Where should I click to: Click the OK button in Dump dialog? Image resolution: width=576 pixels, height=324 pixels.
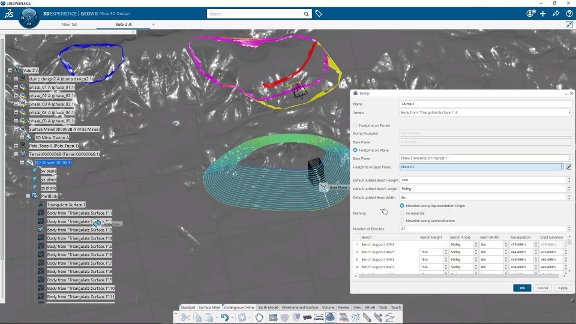pos(522,288)
